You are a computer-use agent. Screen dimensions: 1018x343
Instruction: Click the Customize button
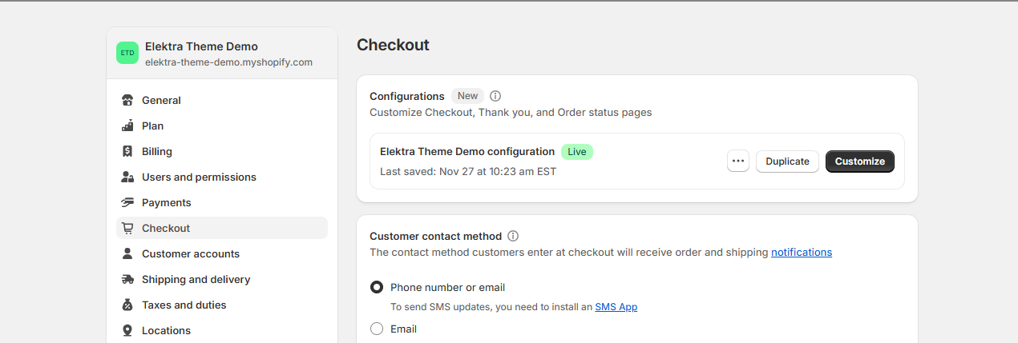coord(860,161)
